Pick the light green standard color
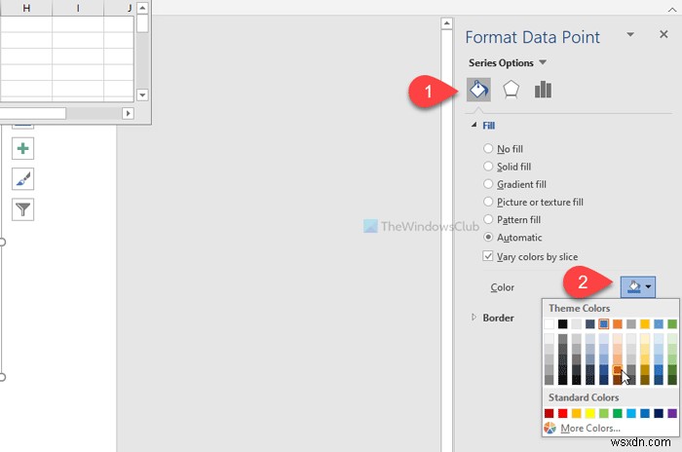Screen dimensions: 682x452 coord(604,413)
